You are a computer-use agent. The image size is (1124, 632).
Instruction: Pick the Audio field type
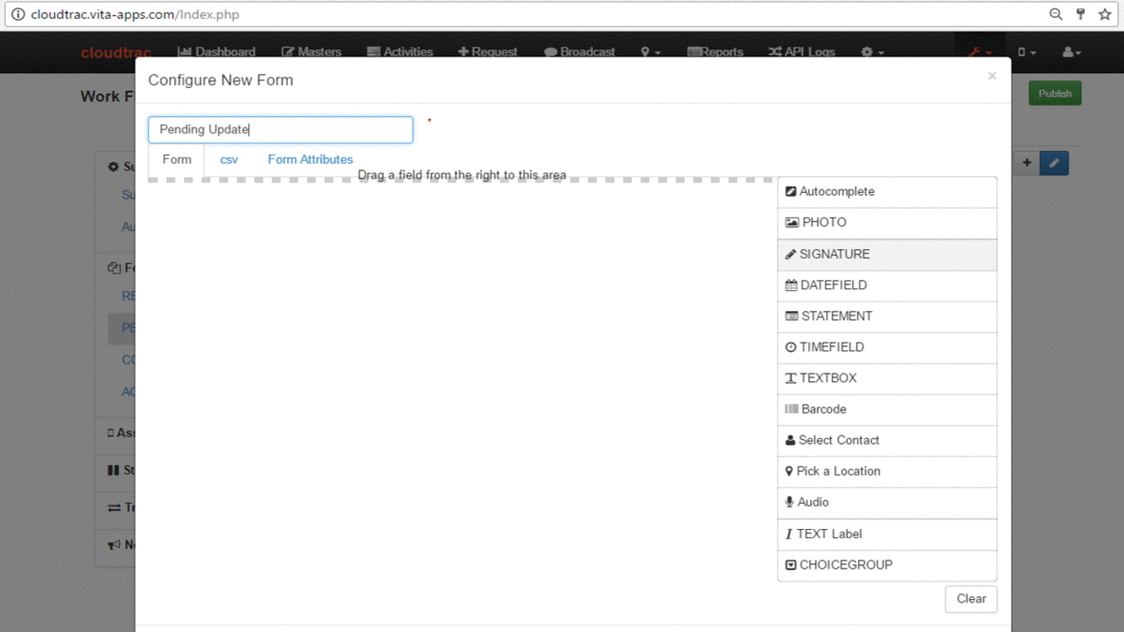pos(887,502)
